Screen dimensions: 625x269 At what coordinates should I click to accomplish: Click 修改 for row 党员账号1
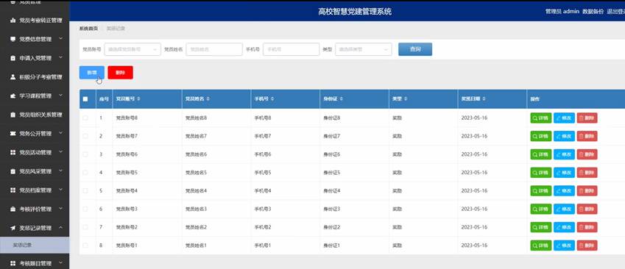tap(564, 245)
